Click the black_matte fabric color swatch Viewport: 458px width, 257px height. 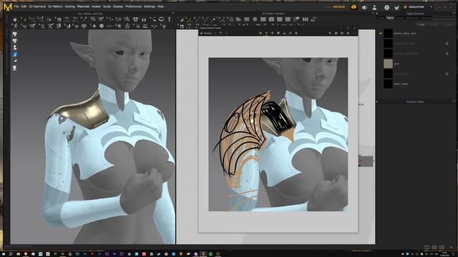[x=388, y=84]
